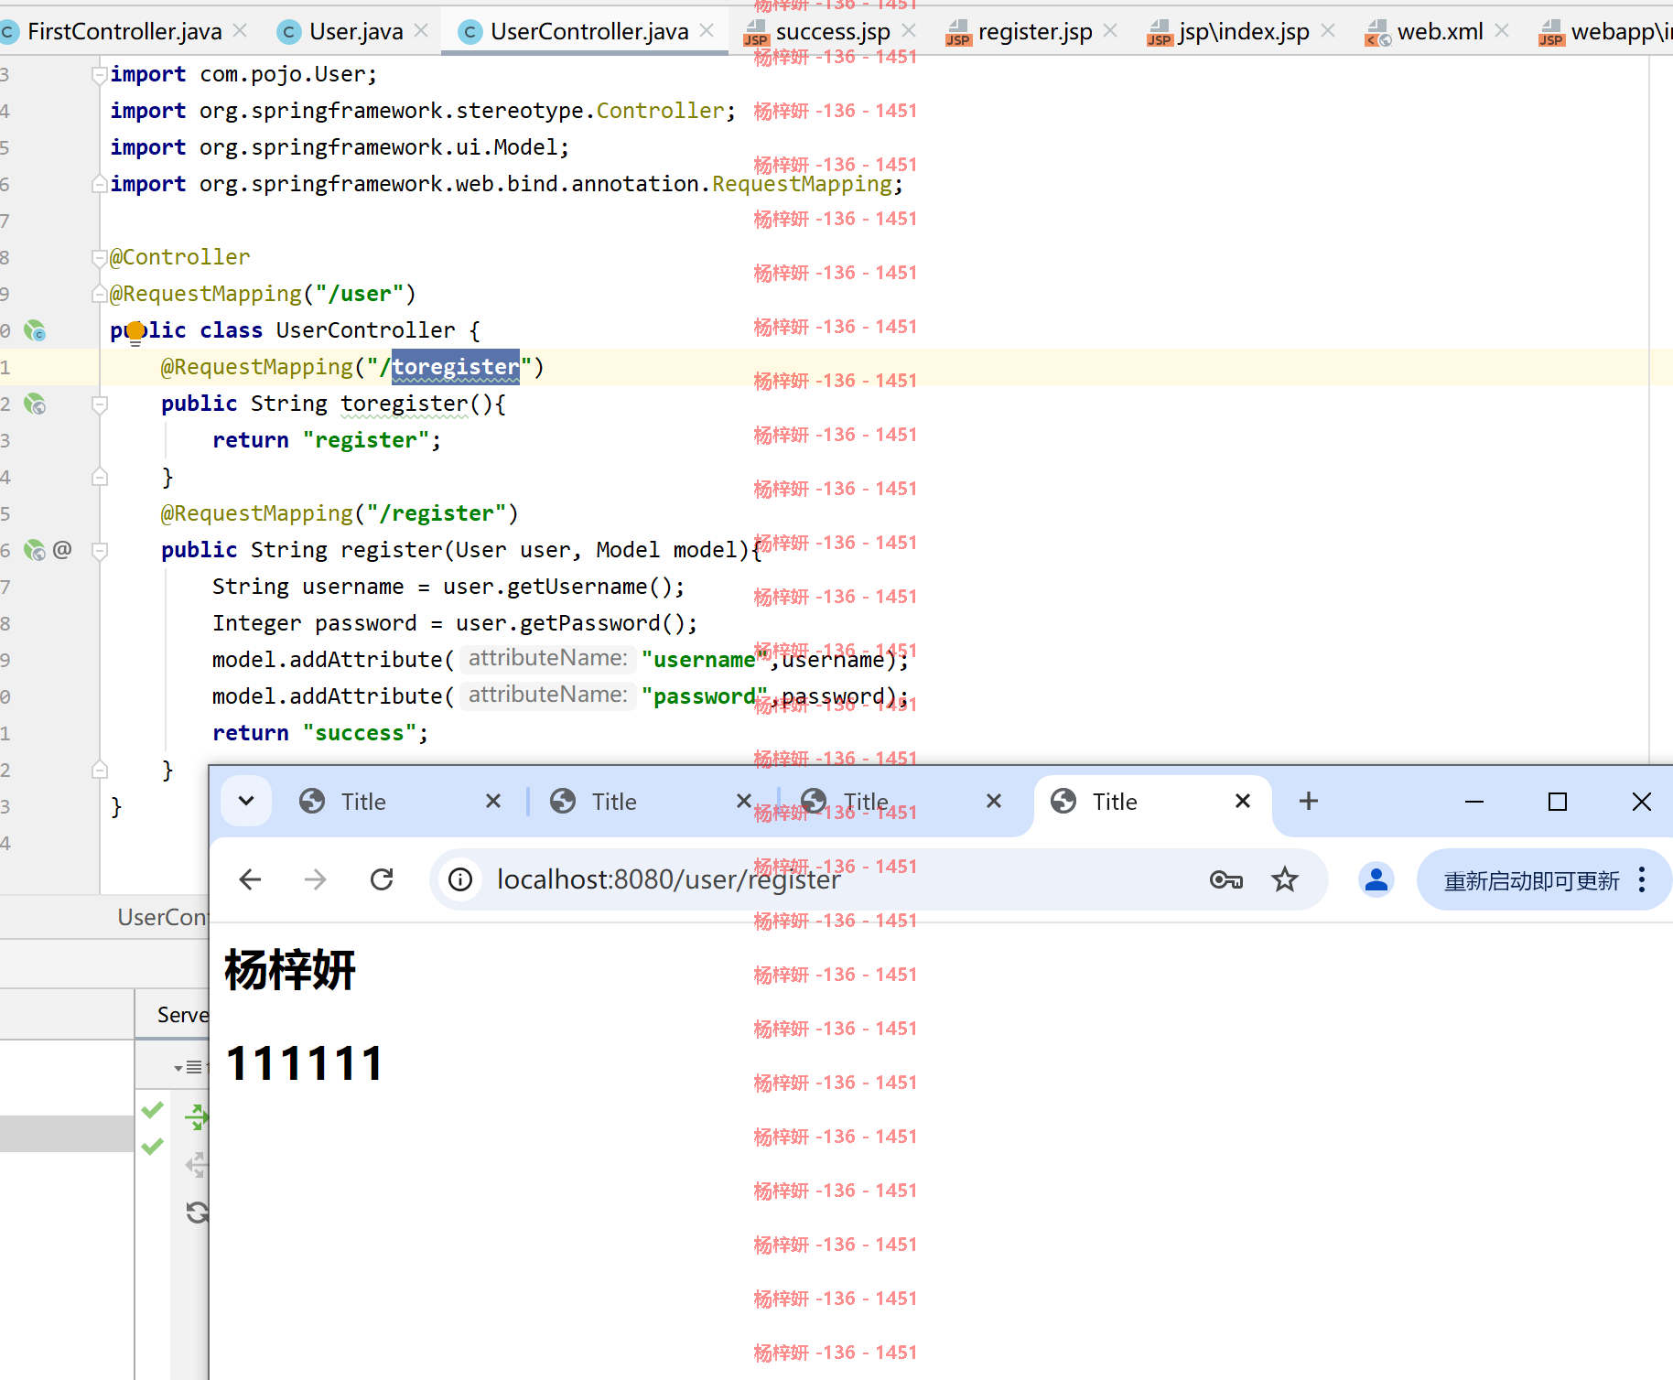
Task: Close the second Title browser tab
Action: [x=744, y=802]
